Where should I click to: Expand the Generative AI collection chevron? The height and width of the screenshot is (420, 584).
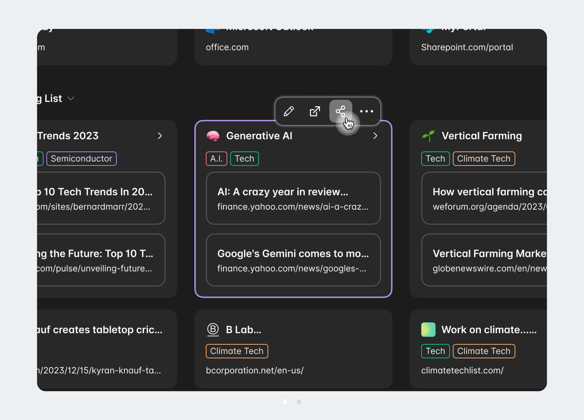point(375,136)
